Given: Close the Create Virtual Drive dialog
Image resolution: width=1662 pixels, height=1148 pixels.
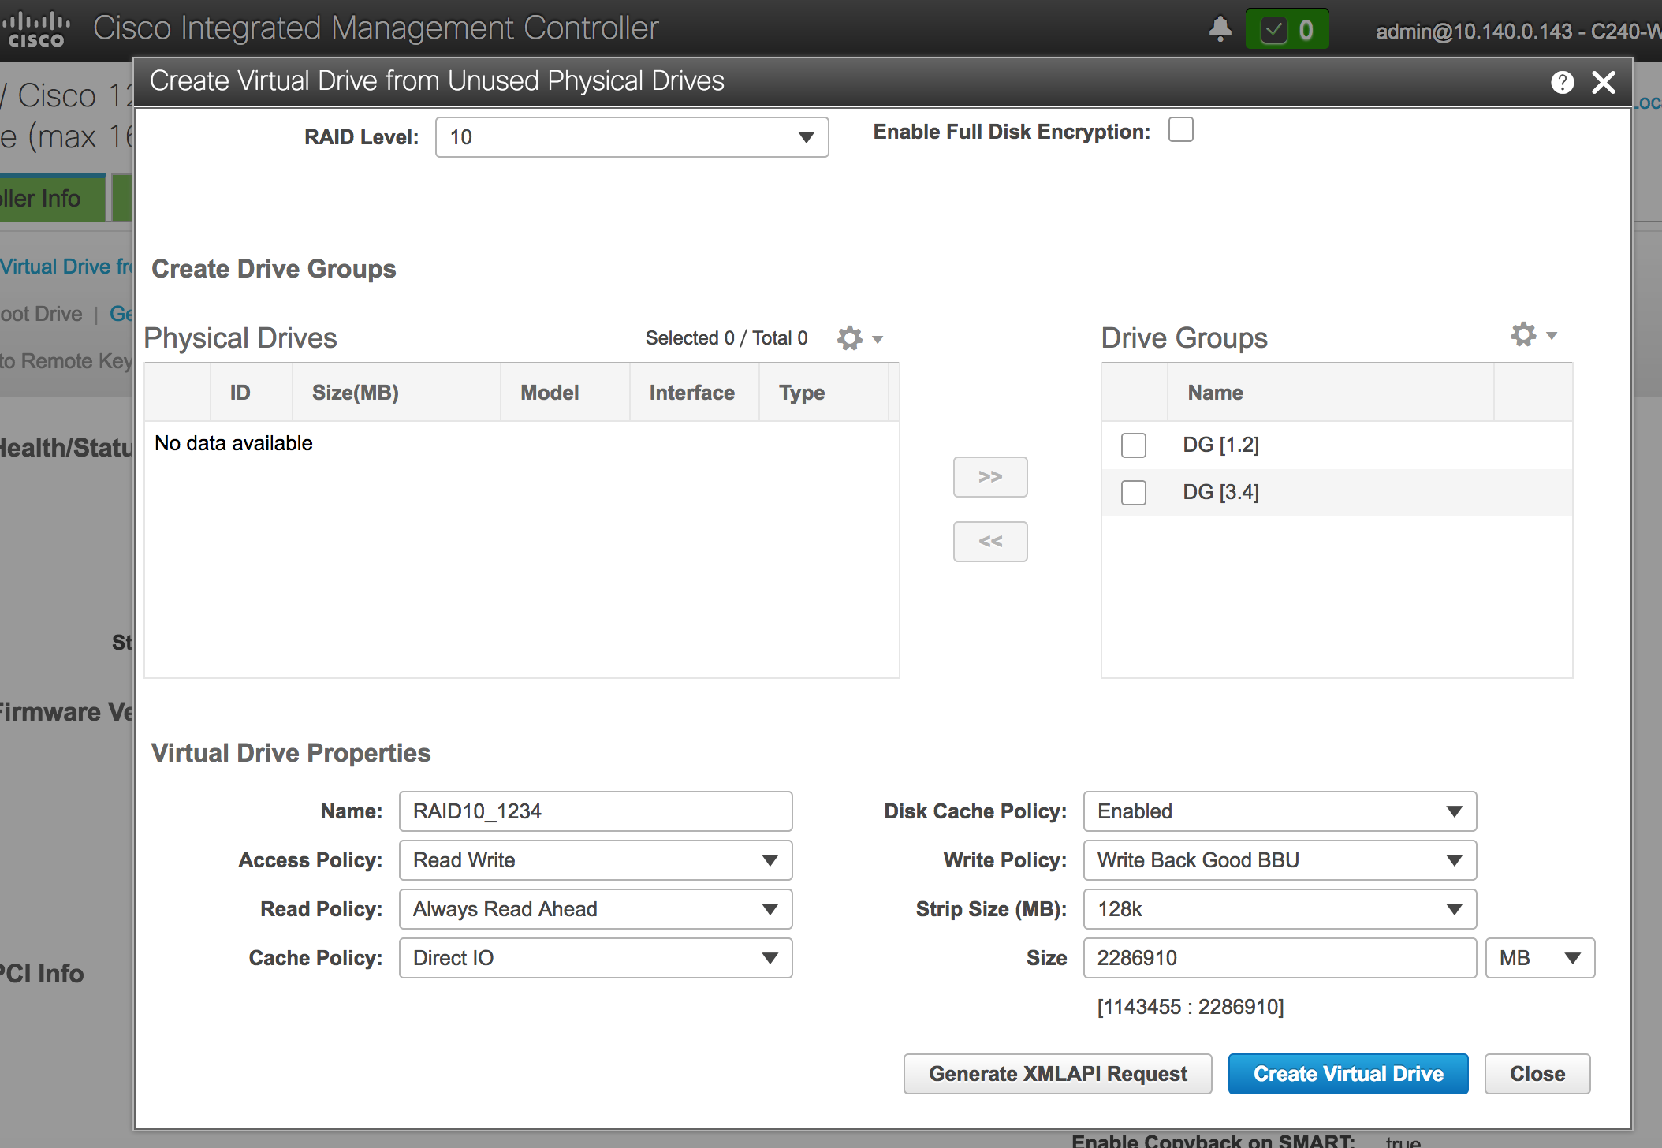Looking at the screenshot, I should tap(1604, 82).
